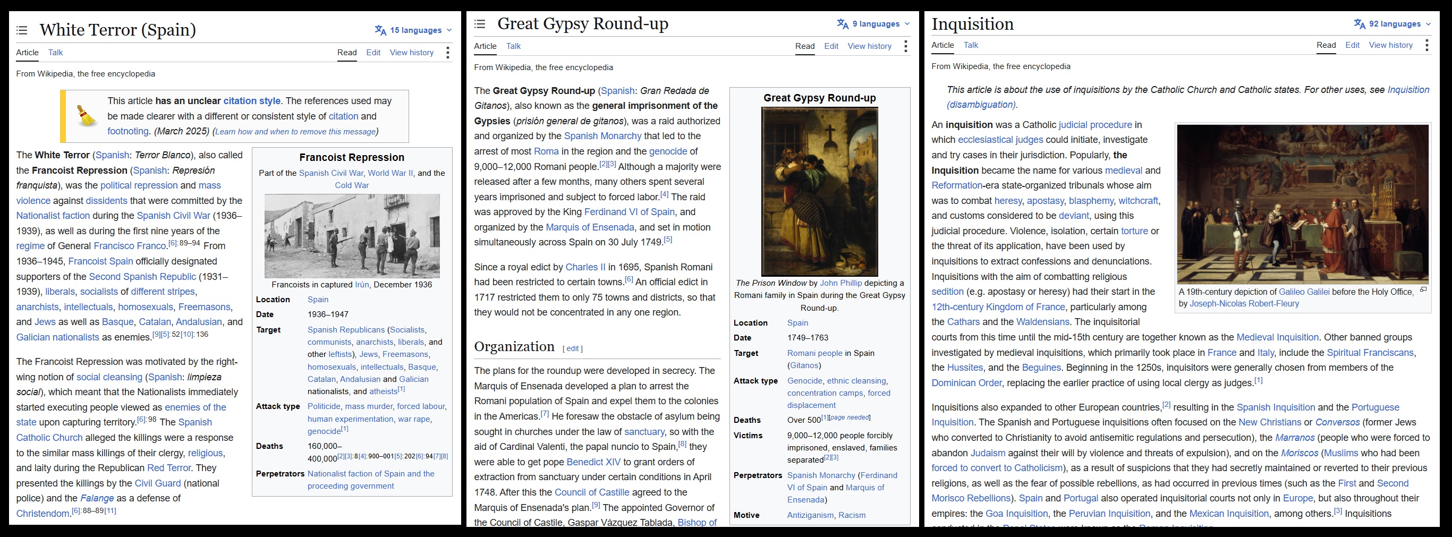Open the 'Inquisition (disambiguation)' hatnote link

1188,97
